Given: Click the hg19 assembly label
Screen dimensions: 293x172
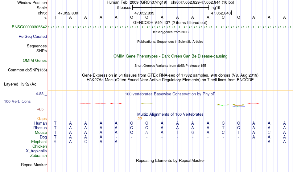Looking at the screenshot, I should [216, 8].
